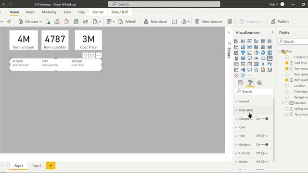Click the filter icon on selected visual
Viewport: 308px width, 173px height.
86,56
